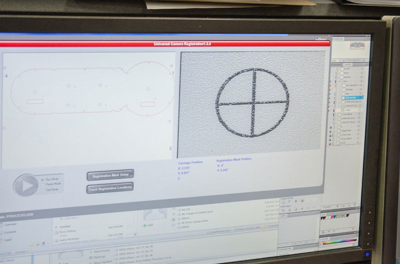
Task: Open Registration Mark Setup
Action: 110,175
